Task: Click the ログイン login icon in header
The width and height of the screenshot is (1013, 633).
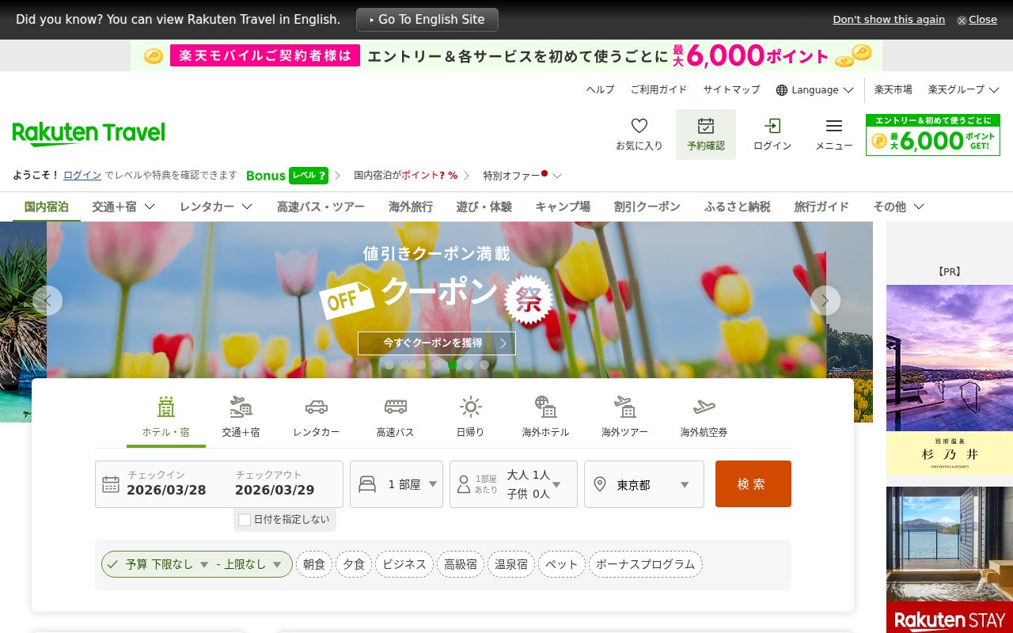Action: tap(772, 135)
